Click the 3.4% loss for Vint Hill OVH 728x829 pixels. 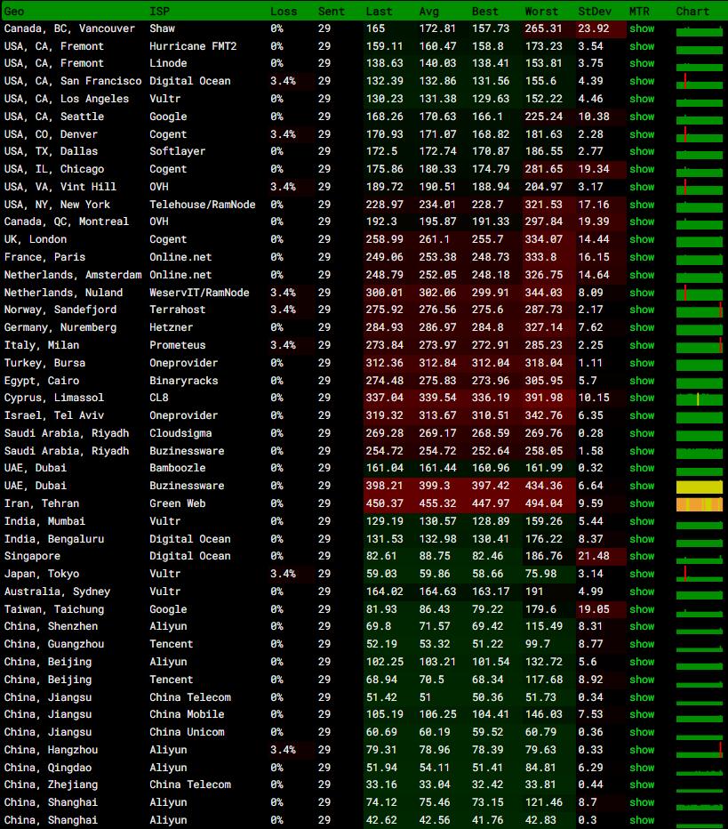284,187
